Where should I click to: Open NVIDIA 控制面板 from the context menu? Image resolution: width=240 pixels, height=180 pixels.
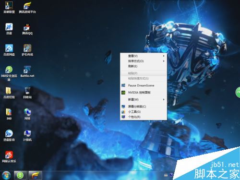(144, 93)
